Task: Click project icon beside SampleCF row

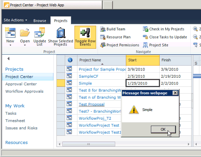Action: pyautogui.click(x=69, y=76)
